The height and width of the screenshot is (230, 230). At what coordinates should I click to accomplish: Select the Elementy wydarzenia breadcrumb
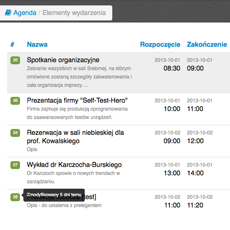pyautogui.click(x=74, y=13)
